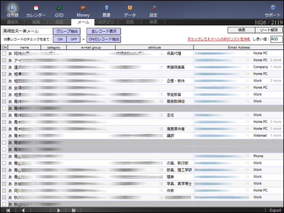This screenshot has width=284, height=213.
Task: Go to last record arrow
Action: coord(74,210)
